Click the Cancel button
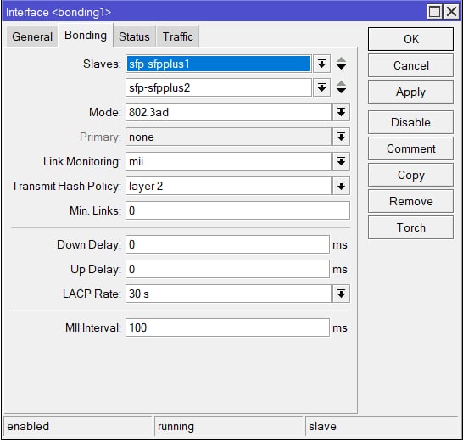This screenshot has width=463, height=442. pos(410,65)
